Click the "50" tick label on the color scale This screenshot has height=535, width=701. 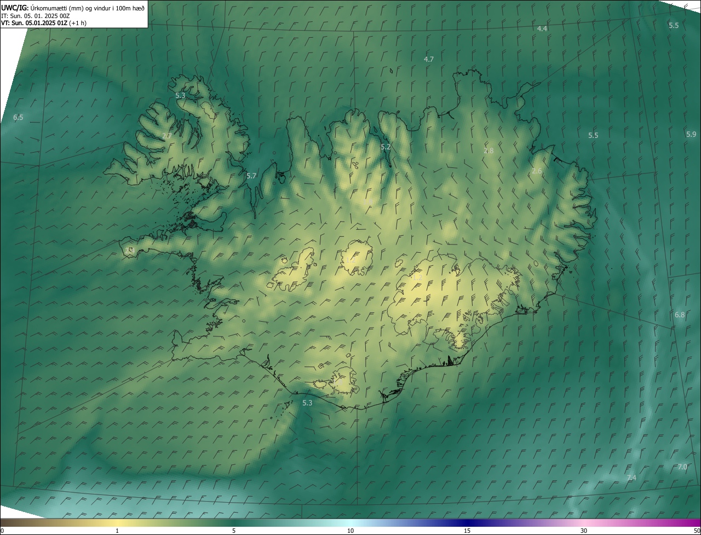tap(697, 531)
